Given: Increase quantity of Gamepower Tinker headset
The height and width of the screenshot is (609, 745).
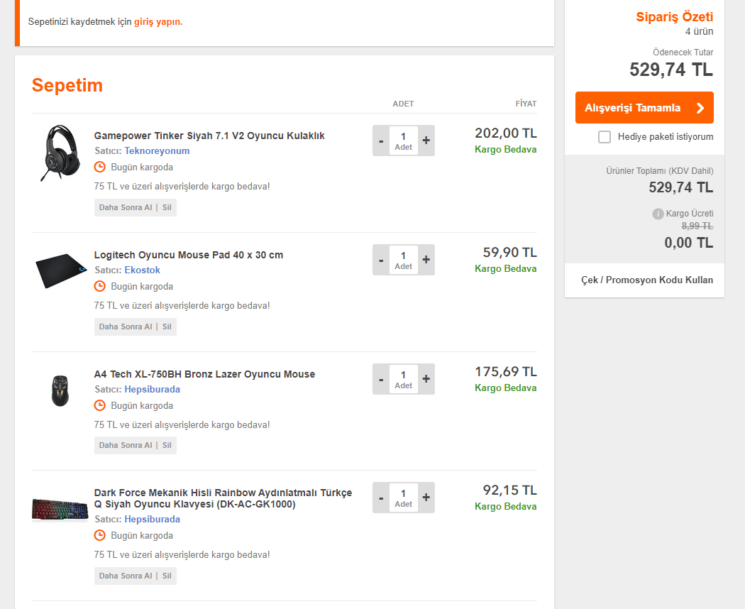Looking at the screenshot, I should (x=426, y=141).
